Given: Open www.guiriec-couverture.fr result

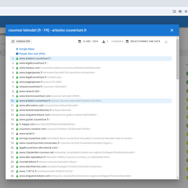Looking at the screenshot, I should [35, 120].
